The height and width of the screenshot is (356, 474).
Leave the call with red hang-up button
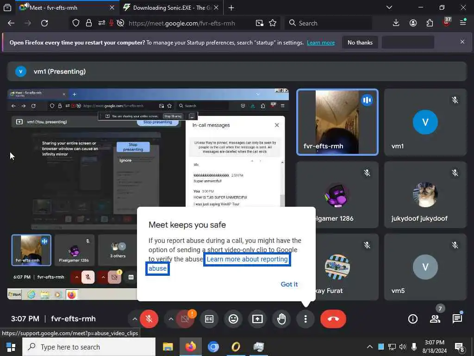[x=333, y=319]
